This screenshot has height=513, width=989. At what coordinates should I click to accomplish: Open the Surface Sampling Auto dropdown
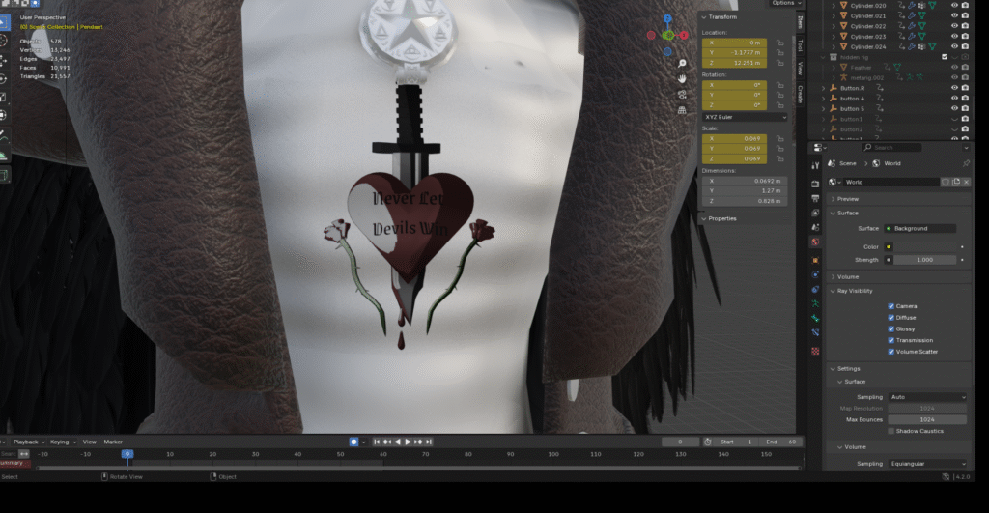927,397
